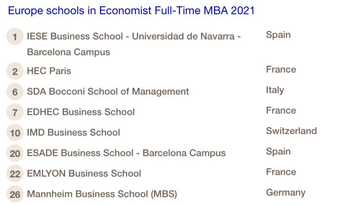This screenshot has width=337, height=205.
Task: Click the rank 2 circle badge
Action: tap(15, 71)
